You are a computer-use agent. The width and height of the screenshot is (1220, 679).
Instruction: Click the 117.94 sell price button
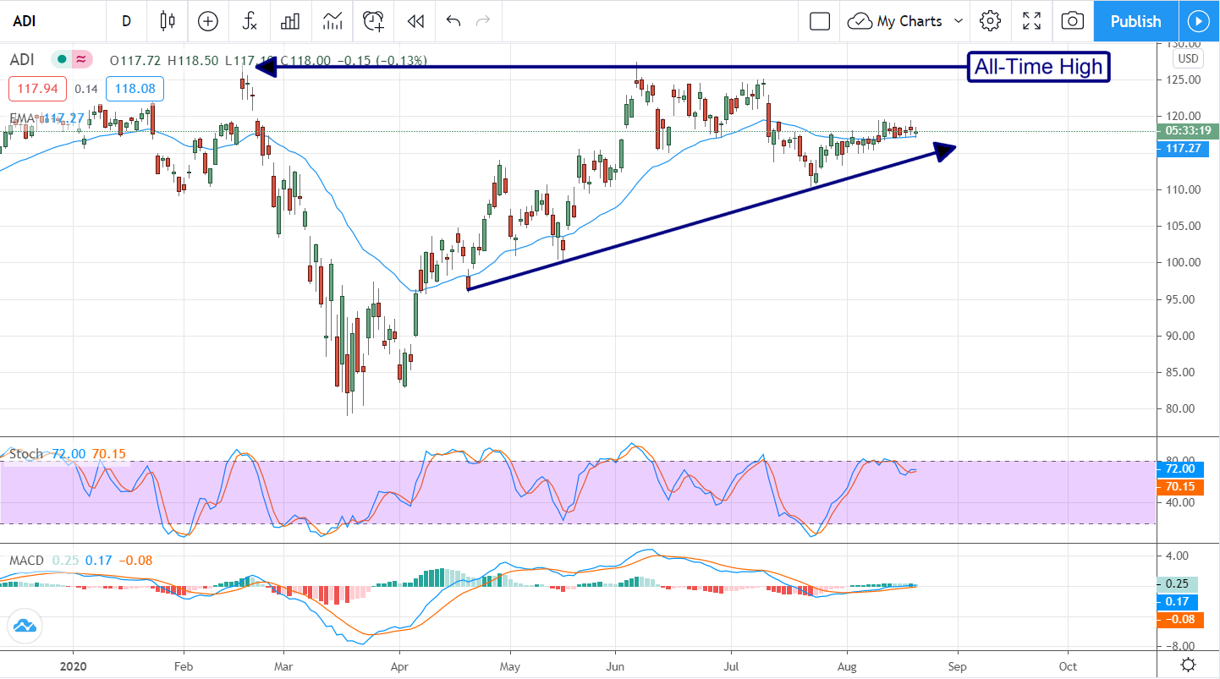click(x=38, y=89)
